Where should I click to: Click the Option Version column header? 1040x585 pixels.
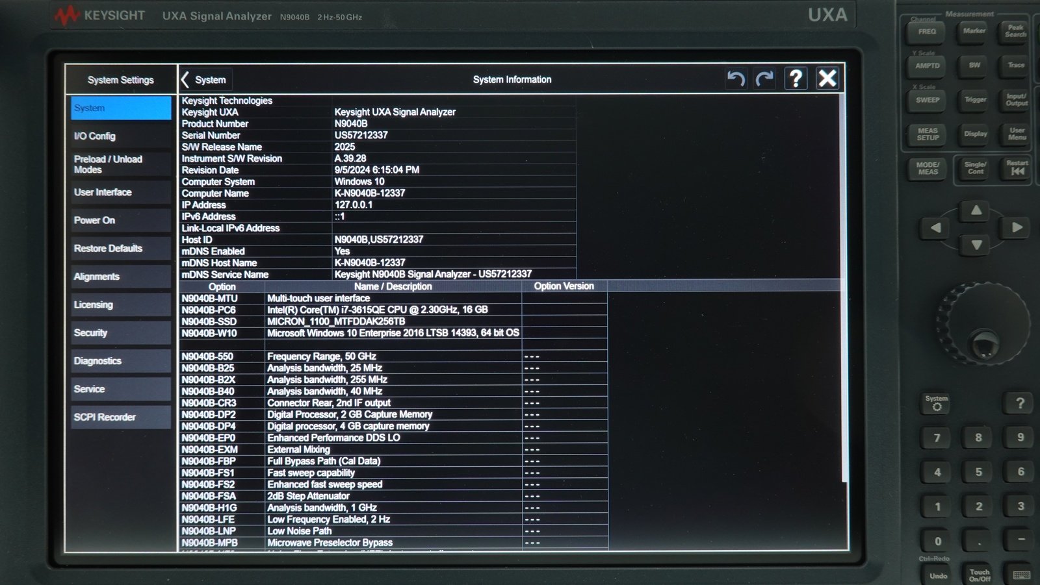point(564,286)
